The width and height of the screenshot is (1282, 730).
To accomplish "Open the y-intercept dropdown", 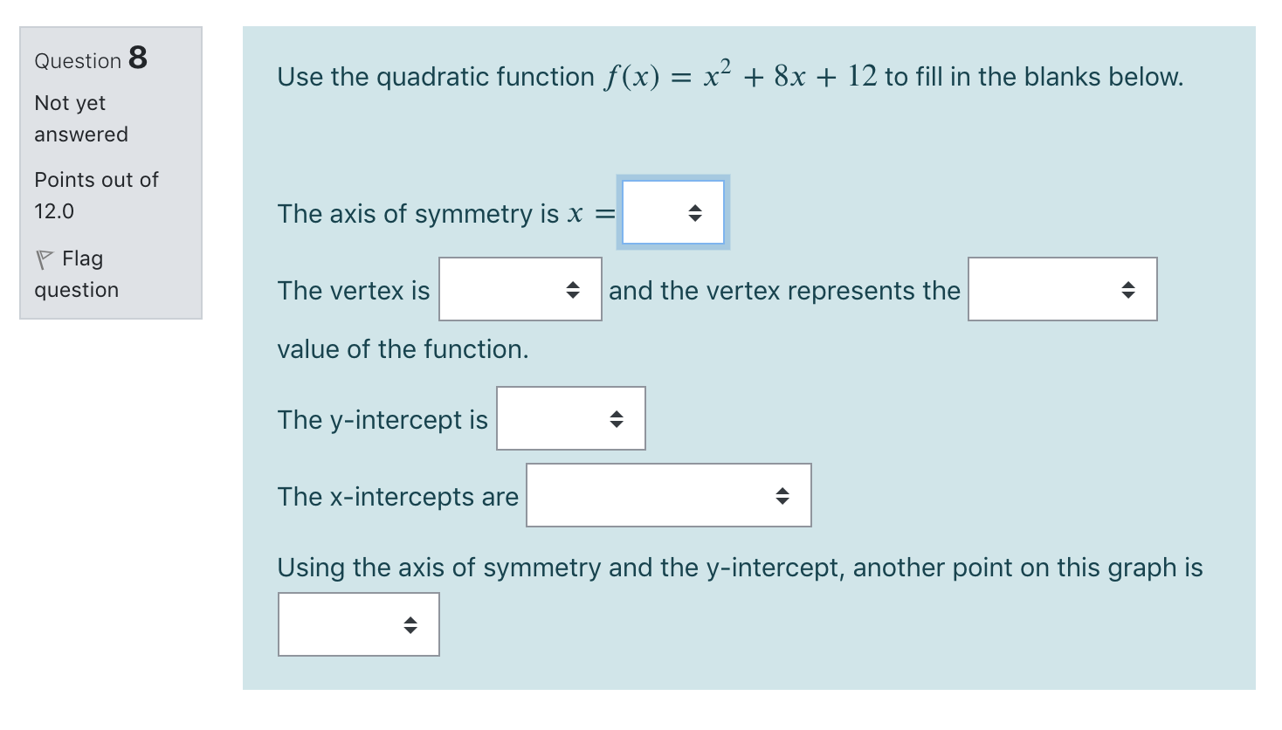I will point(570,419).
